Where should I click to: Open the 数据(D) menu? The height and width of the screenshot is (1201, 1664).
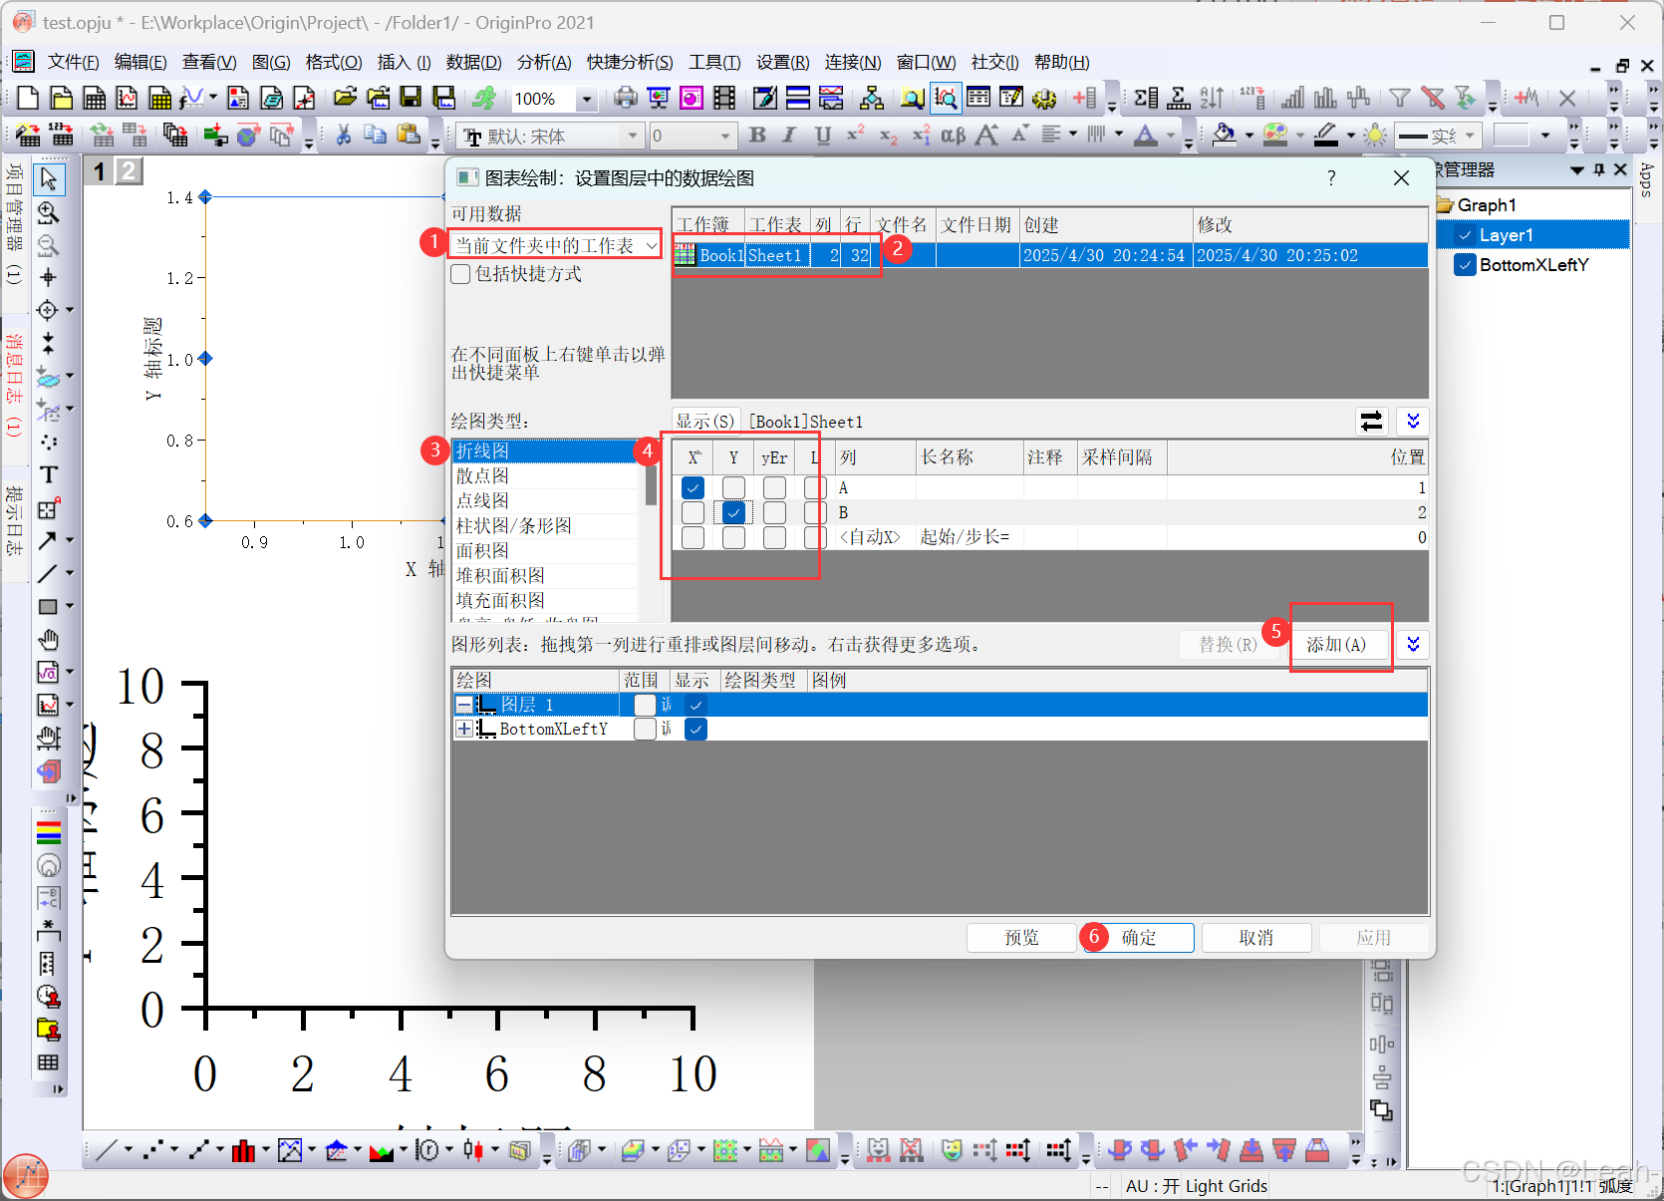coord(474,62)
